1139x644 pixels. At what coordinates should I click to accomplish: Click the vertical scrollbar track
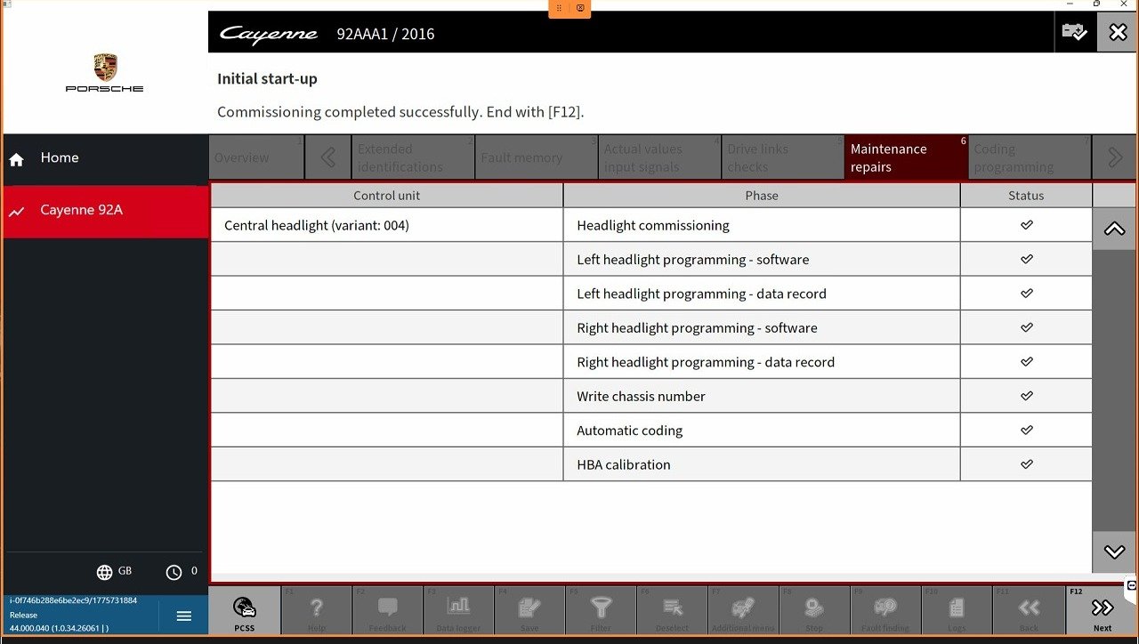(1114, 391)
